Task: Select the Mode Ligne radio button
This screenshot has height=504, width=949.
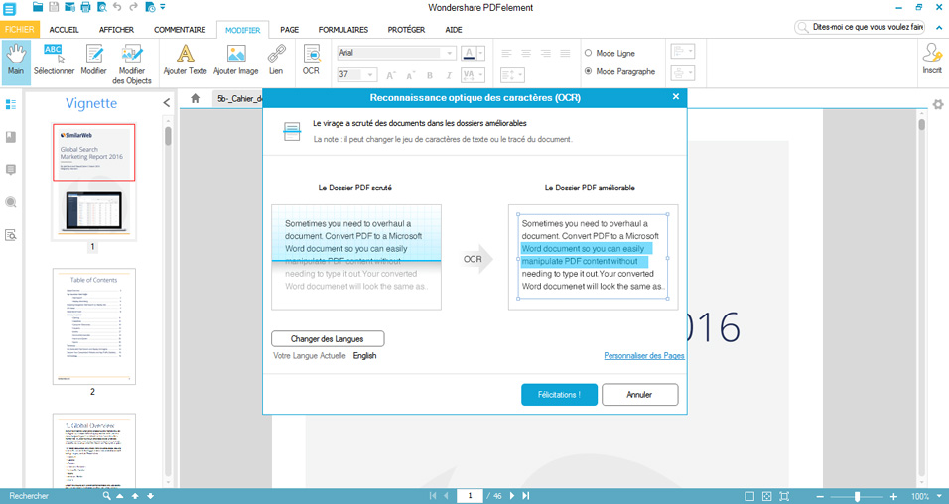Action: 588,53
